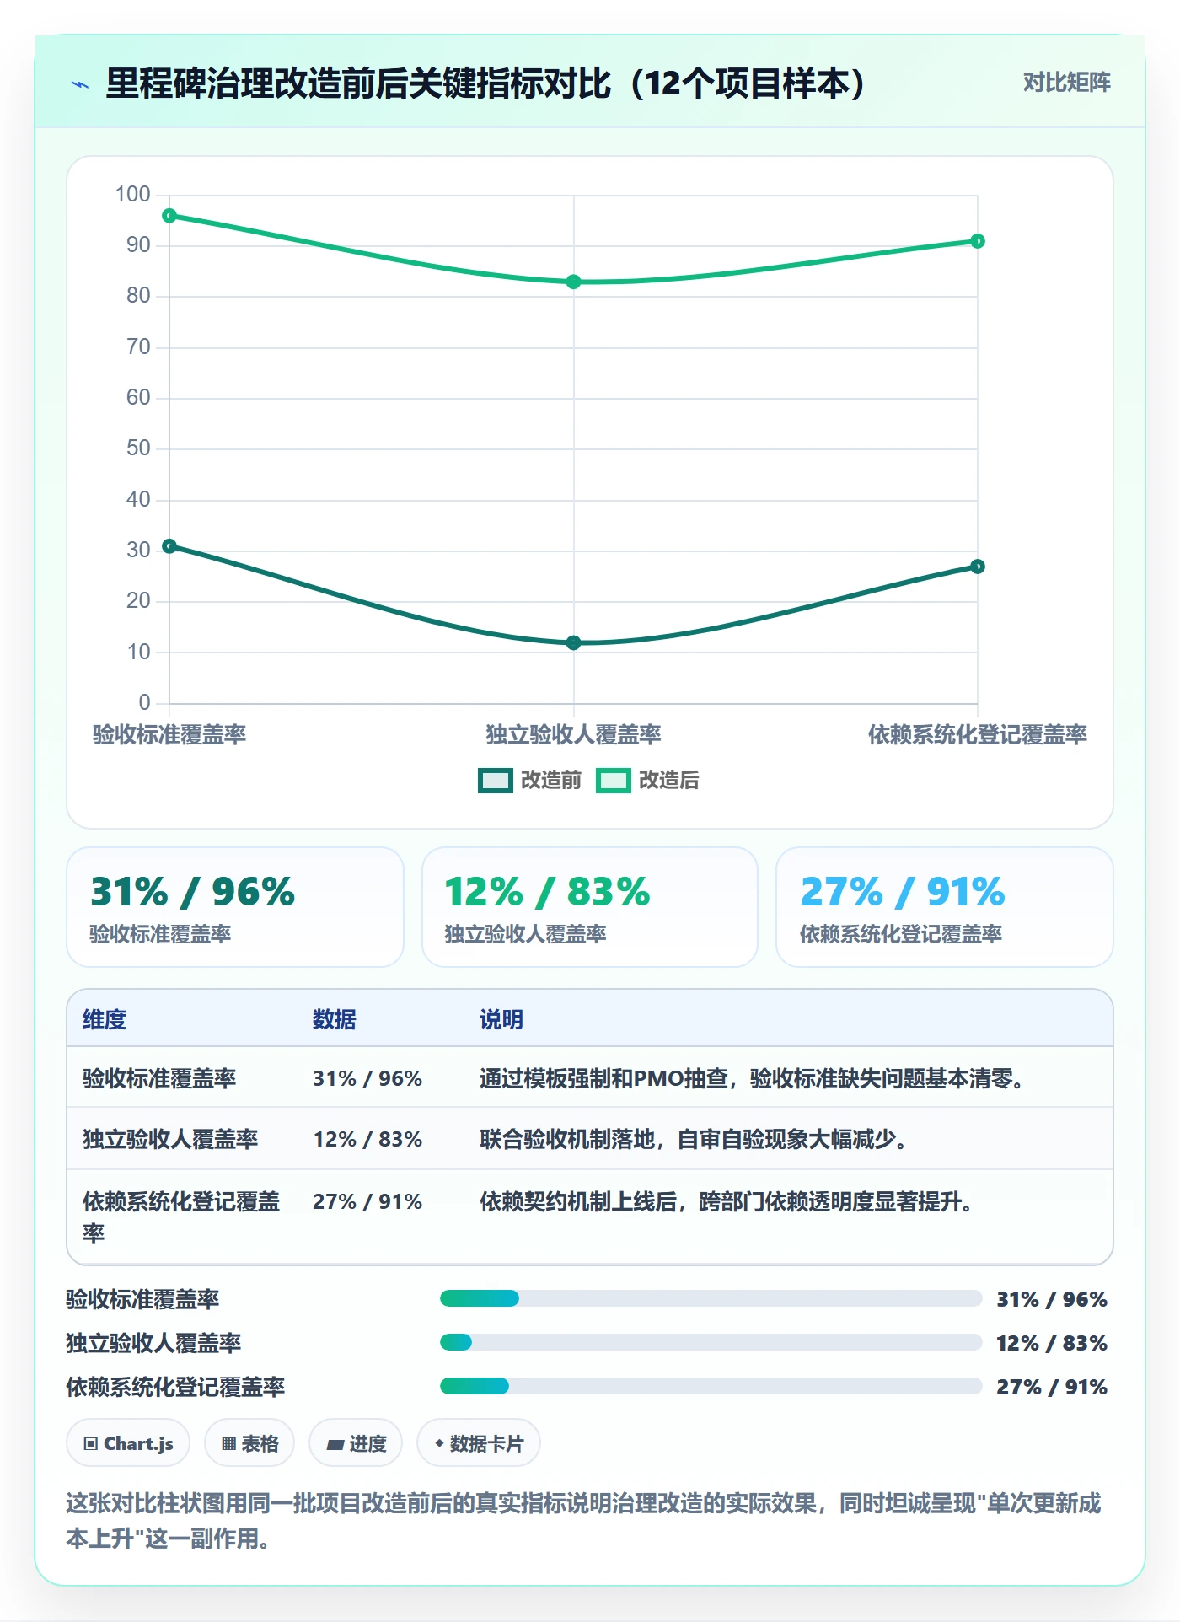
Task: Click the 说明 column header
Action: point(501,1019)
